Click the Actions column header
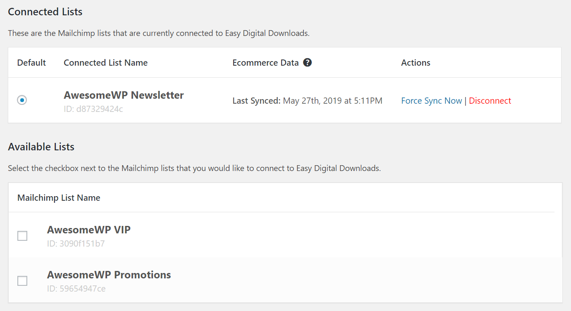Viewport: 571px width, 311px height. pyautogui.click(x=416, y=63)
